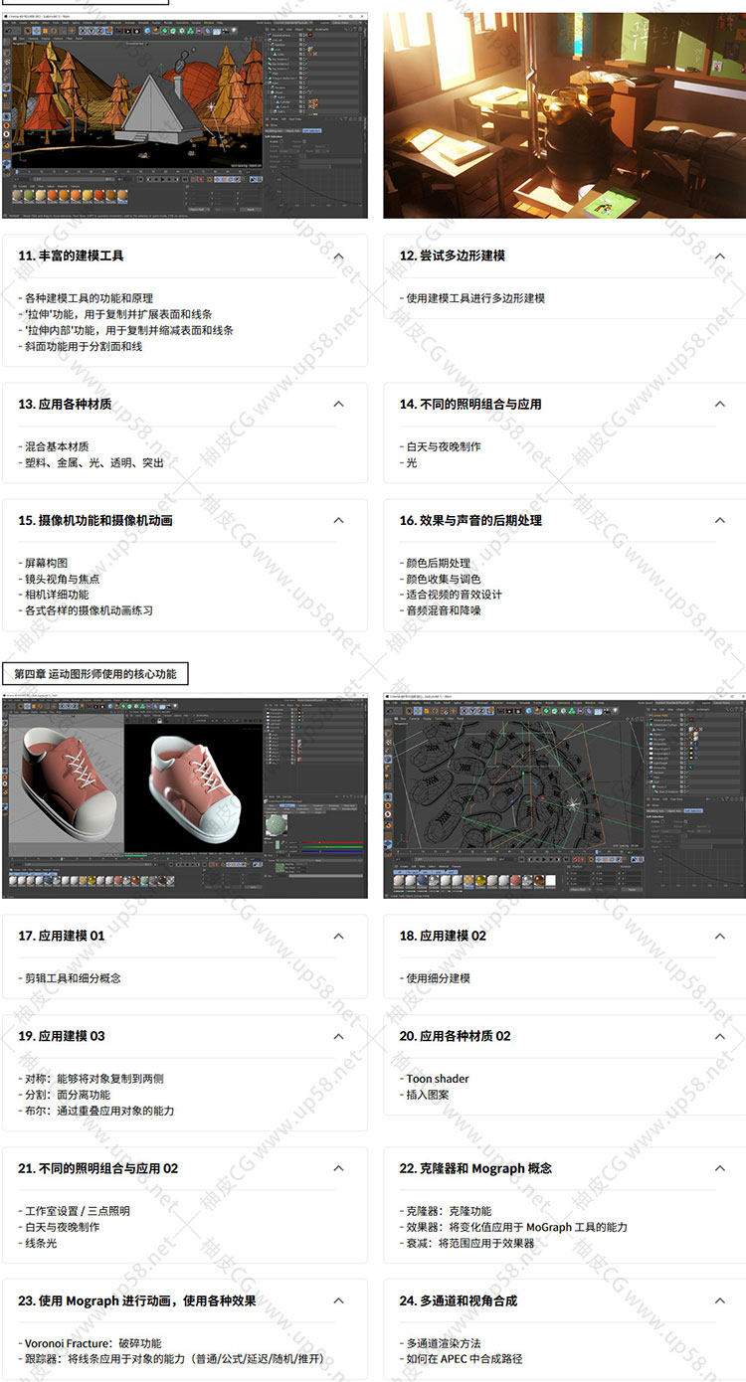Select the line '拉伸'功能，用于复制并扩展表面和线条

[115, 314]
